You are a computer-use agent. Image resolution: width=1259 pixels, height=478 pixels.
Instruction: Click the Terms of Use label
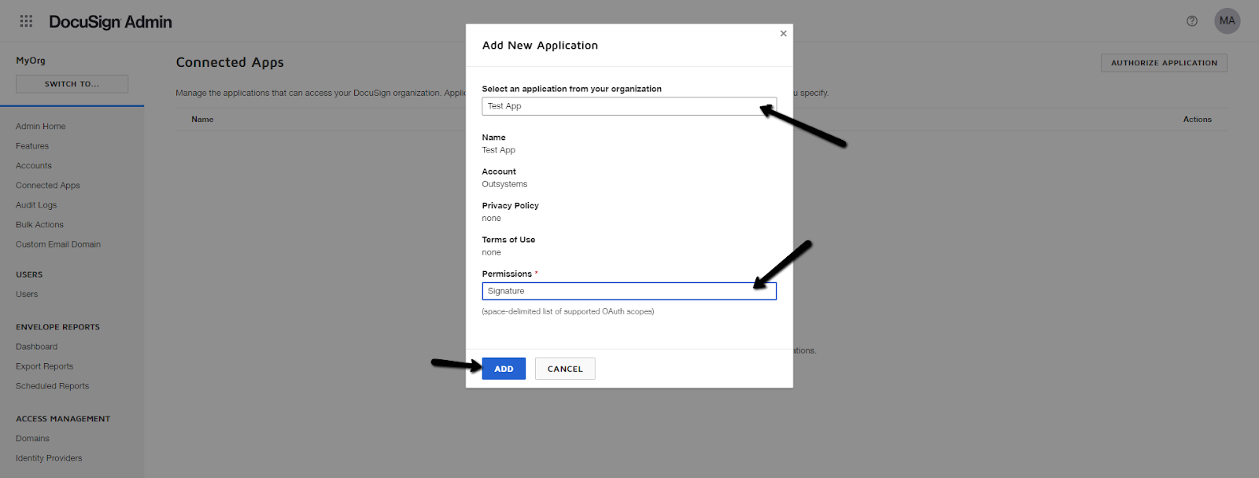click(x=508, y=240)
